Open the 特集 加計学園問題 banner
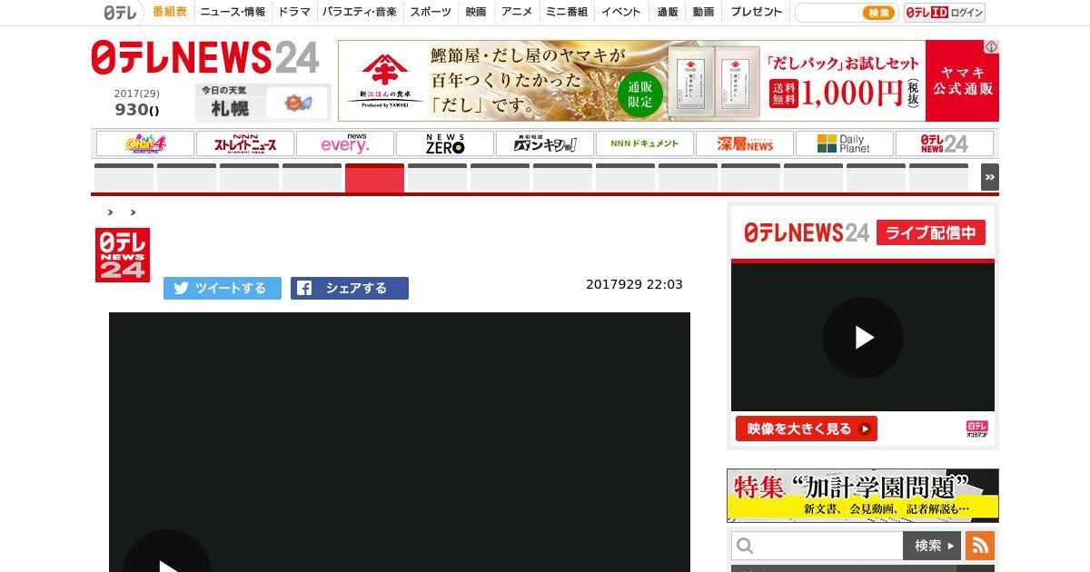The width and height of the screenshot is (1090, 572). tap(863, 495)
